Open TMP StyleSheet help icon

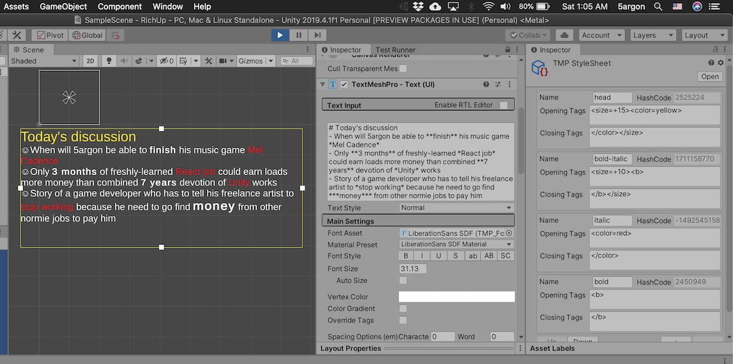(712, 63)
